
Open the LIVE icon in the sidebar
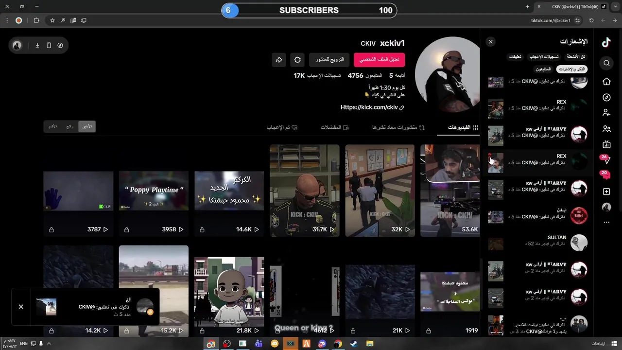pos(606,144)
